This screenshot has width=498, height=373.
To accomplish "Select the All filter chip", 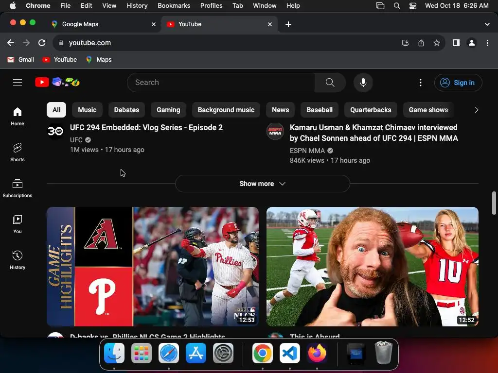I will click(56, 110).
